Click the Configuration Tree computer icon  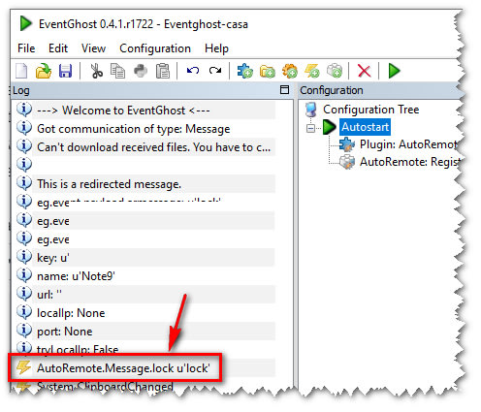point(311,110)
